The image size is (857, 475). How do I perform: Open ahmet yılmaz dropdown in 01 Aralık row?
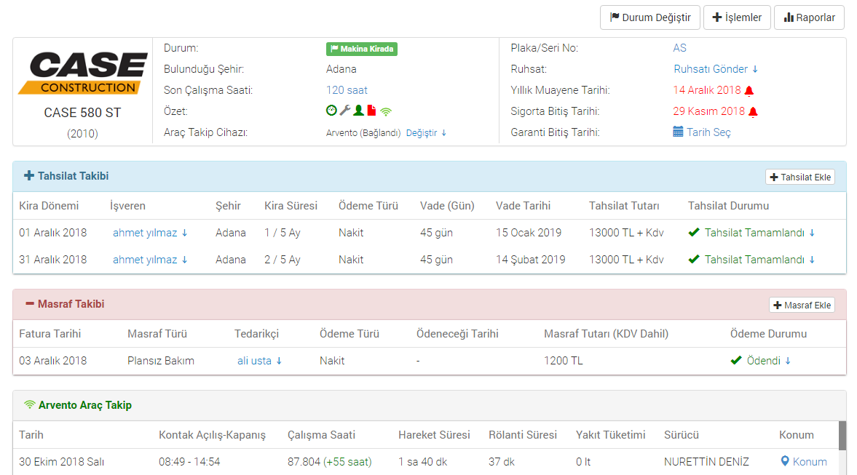click(150, 233)
